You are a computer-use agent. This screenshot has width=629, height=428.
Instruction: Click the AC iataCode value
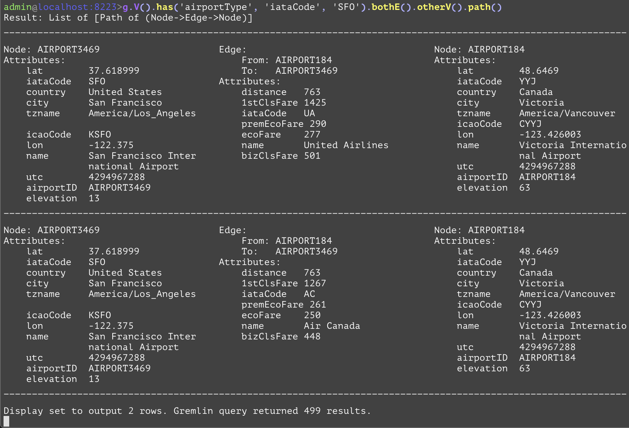tap(309, 294)
